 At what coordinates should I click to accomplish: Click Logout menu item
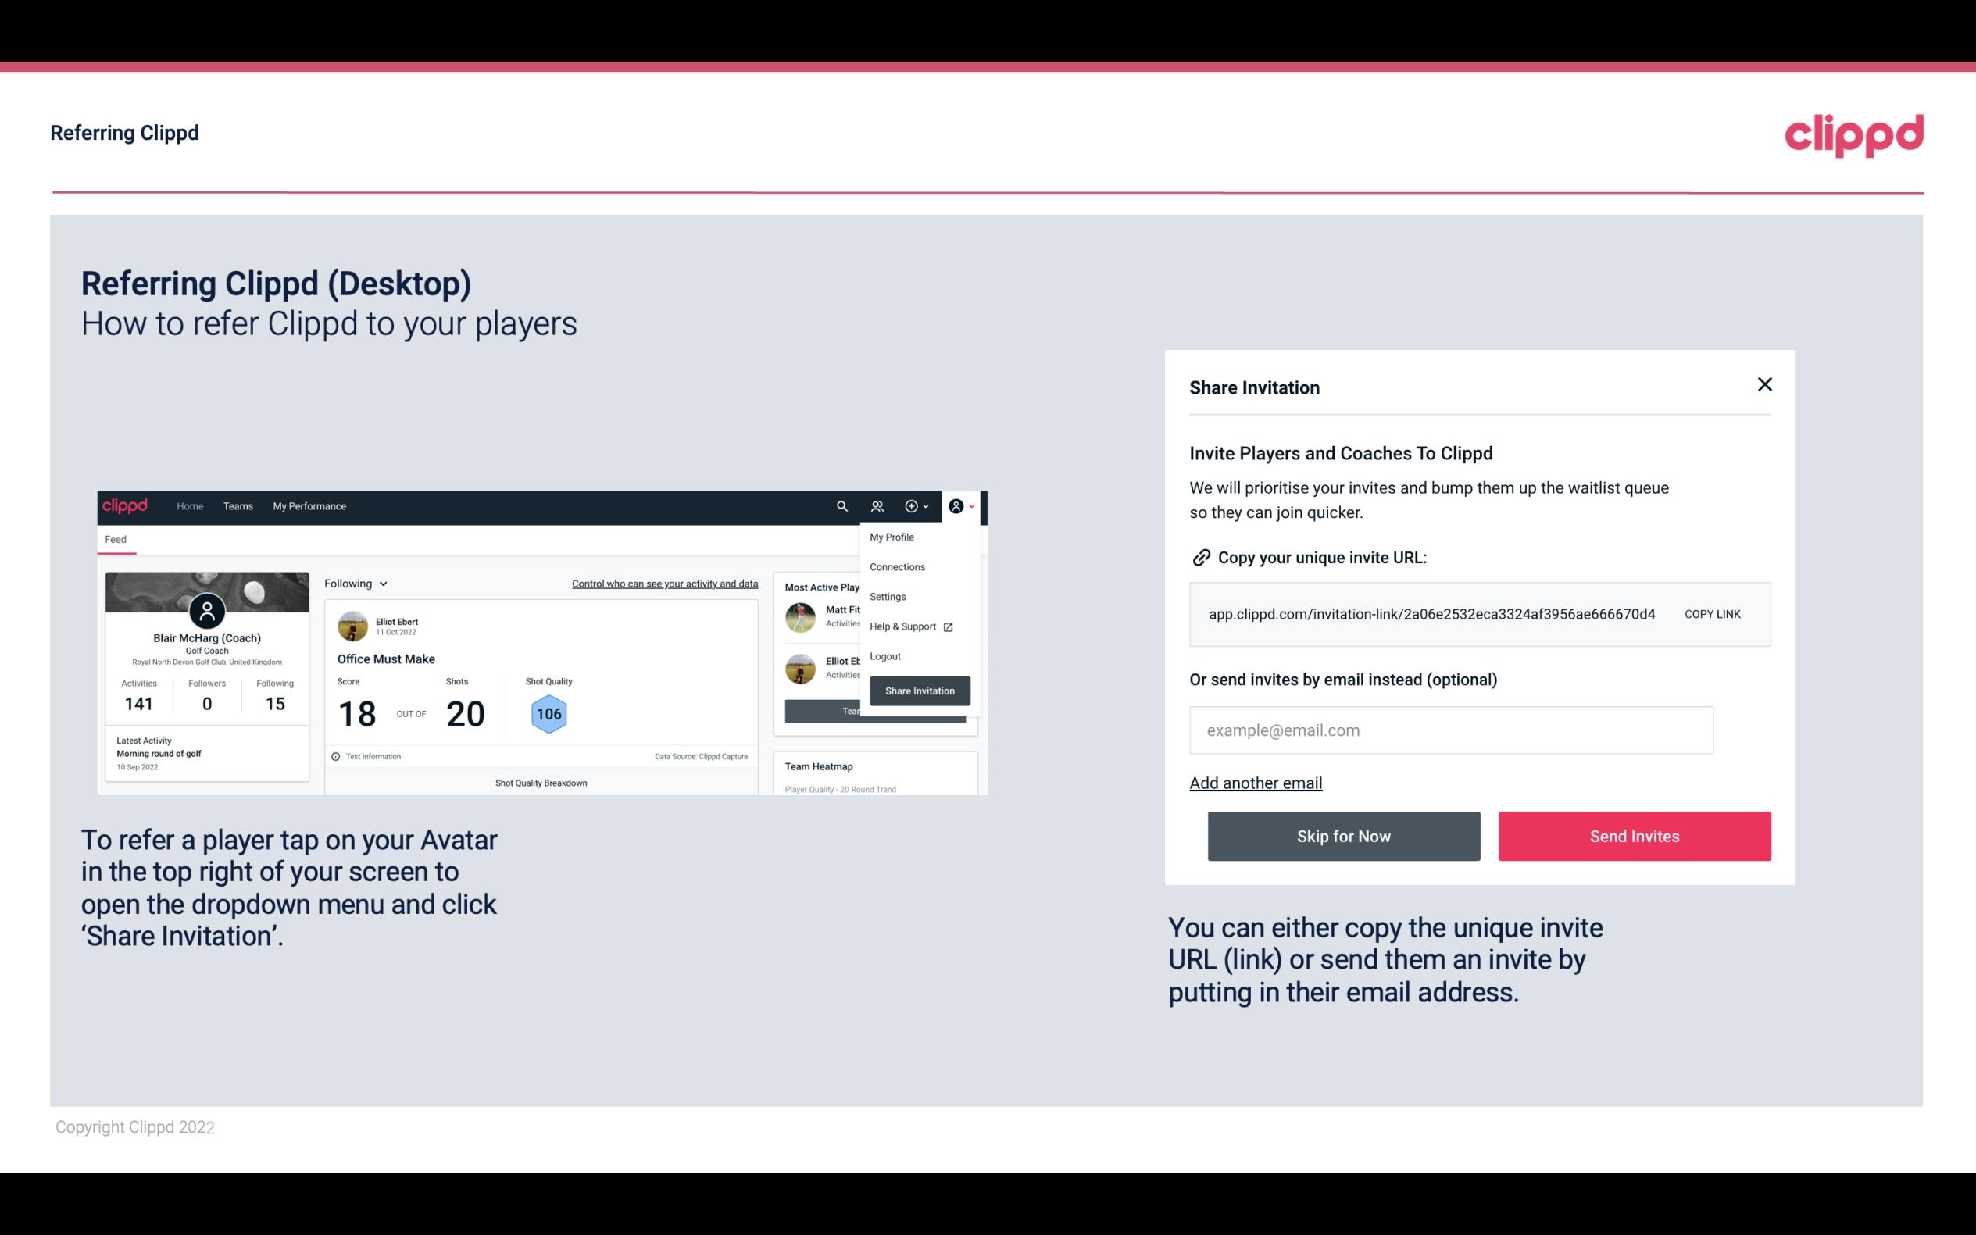point(884,656)
